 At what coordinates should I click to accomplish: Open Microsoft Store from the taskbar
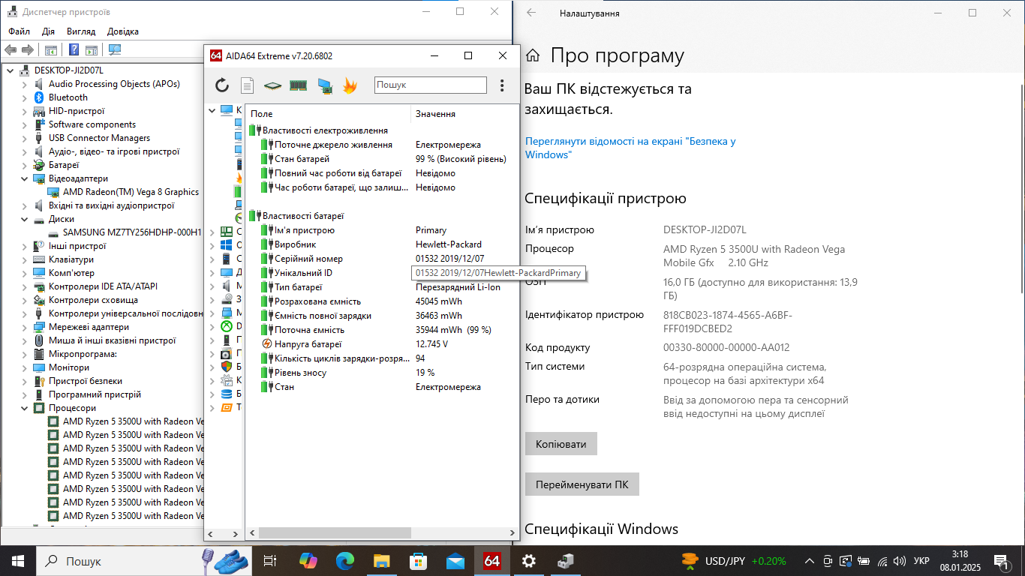tap(419, 560)
